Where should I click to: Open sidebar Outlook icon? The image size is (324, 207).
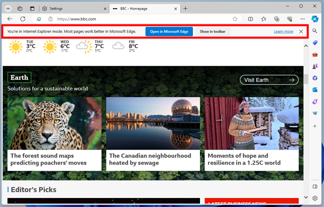[x=314, y=90]
